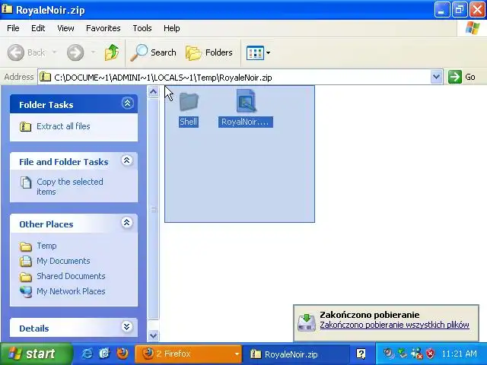
Task: Launch Internet Explorer from quick launch
Action: click(x=87, y=354)
